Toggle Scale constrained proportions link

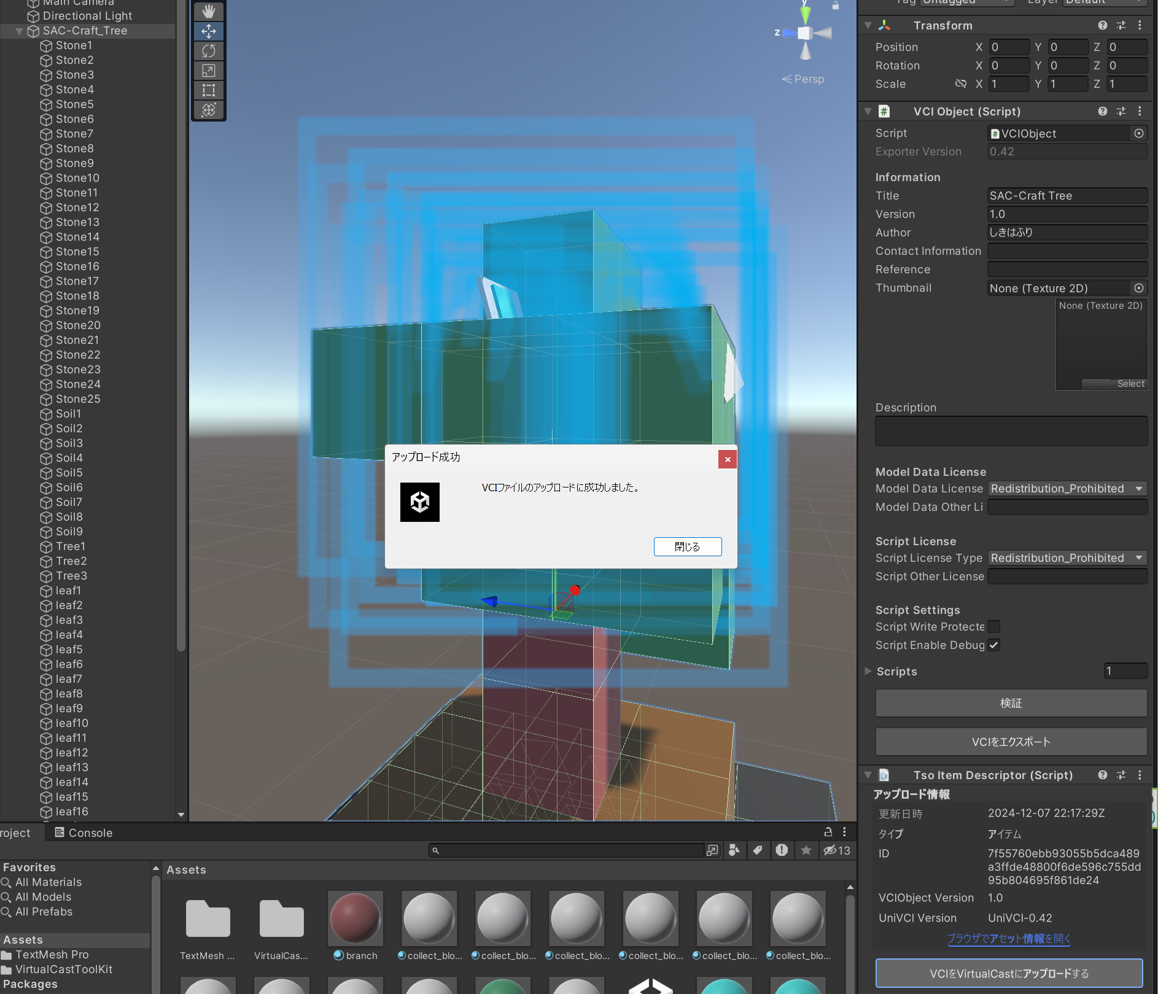pos(961,83)
